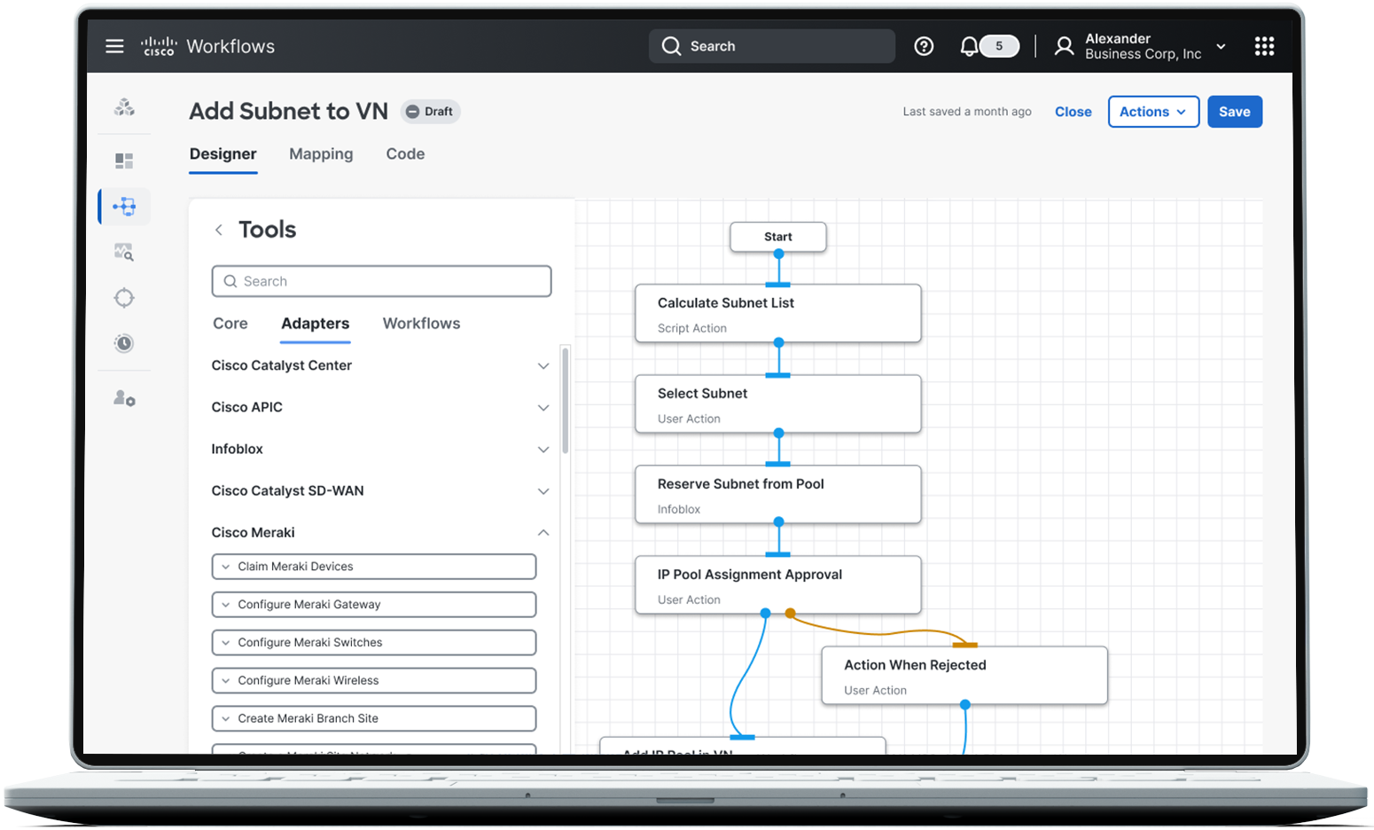The width and height of the screenshot is (1374, 830).
Task: Switch to the Mapping tab
Action: [321, 154]
